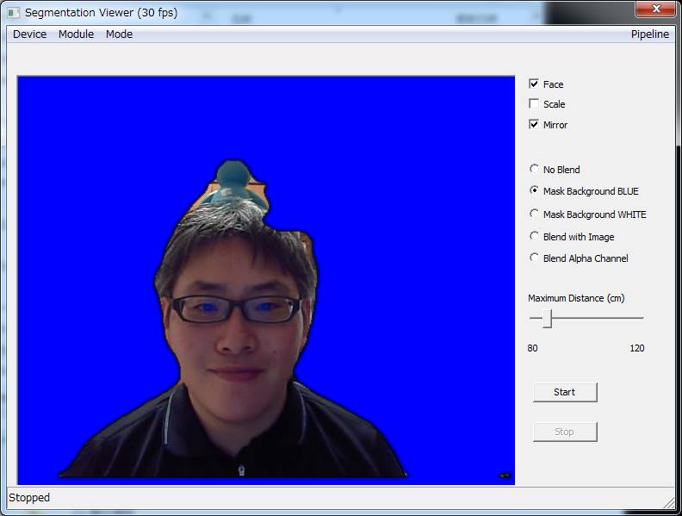Choose Mask Background WHITE
Image resolution: width=682 pixels, height=516 pixels.
[x=535, y=214]
